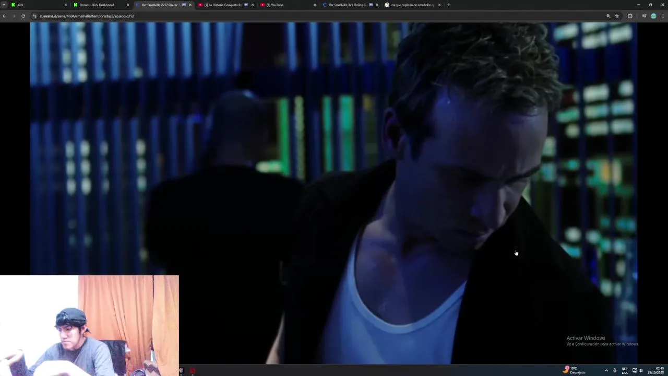This screenshot has width=668, height=376.
Task: Expand the tab search dropdown
Action: [4, 5]
